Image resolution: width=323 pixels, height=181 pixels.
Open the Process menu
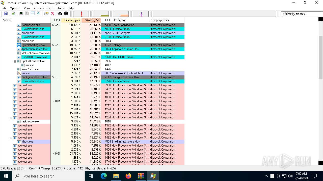tap(39, 8)
